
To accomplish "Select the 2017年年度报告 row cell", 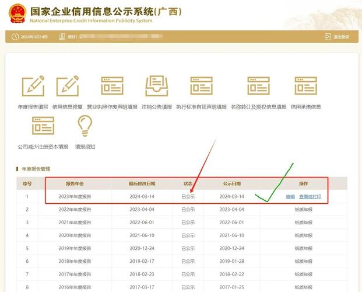I will point(75,274).
